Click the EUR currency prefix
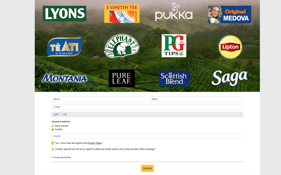This screenshot has height=175, width=281. [56, 114]
